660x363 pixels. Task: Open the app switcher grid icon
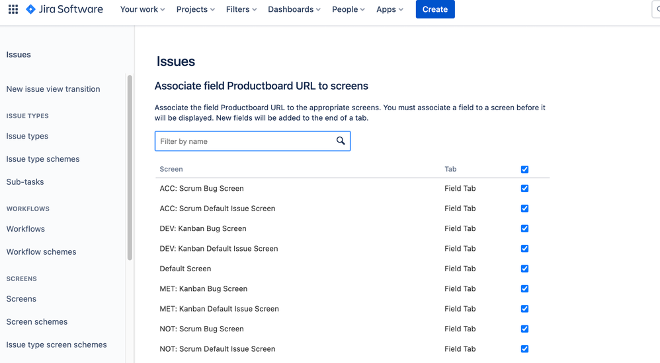[13, 9]
